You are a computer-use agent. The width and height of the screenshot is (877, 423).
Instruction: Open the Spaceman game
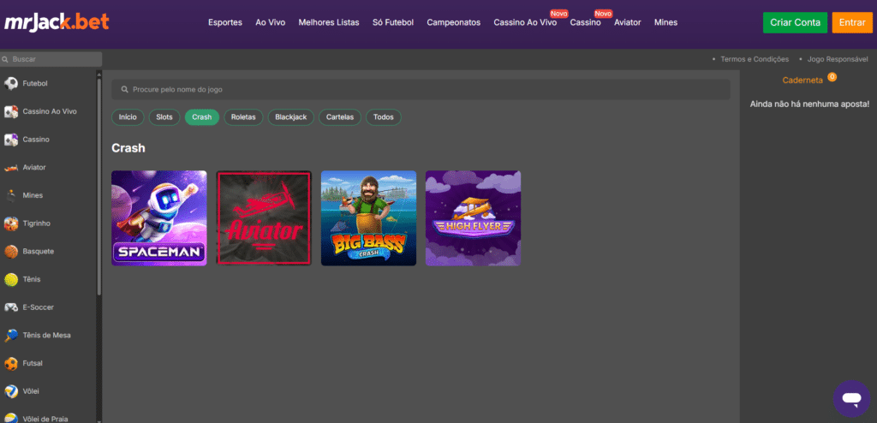pyautogui.click(x=158, y=218)
